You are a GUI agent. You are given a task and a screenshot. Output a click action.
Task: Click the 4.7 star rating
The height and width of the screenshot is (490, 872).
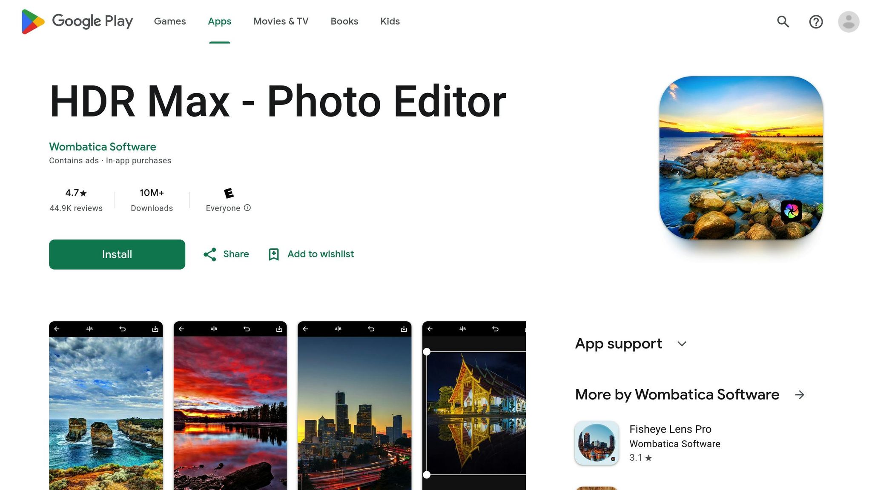pos(76,193)
